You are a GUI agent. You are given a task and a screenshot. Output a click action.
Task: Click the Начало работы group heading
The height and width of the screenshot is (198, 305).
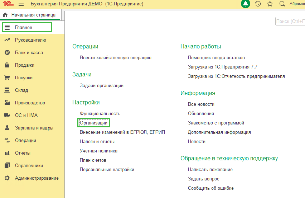(x=201, y=46)
